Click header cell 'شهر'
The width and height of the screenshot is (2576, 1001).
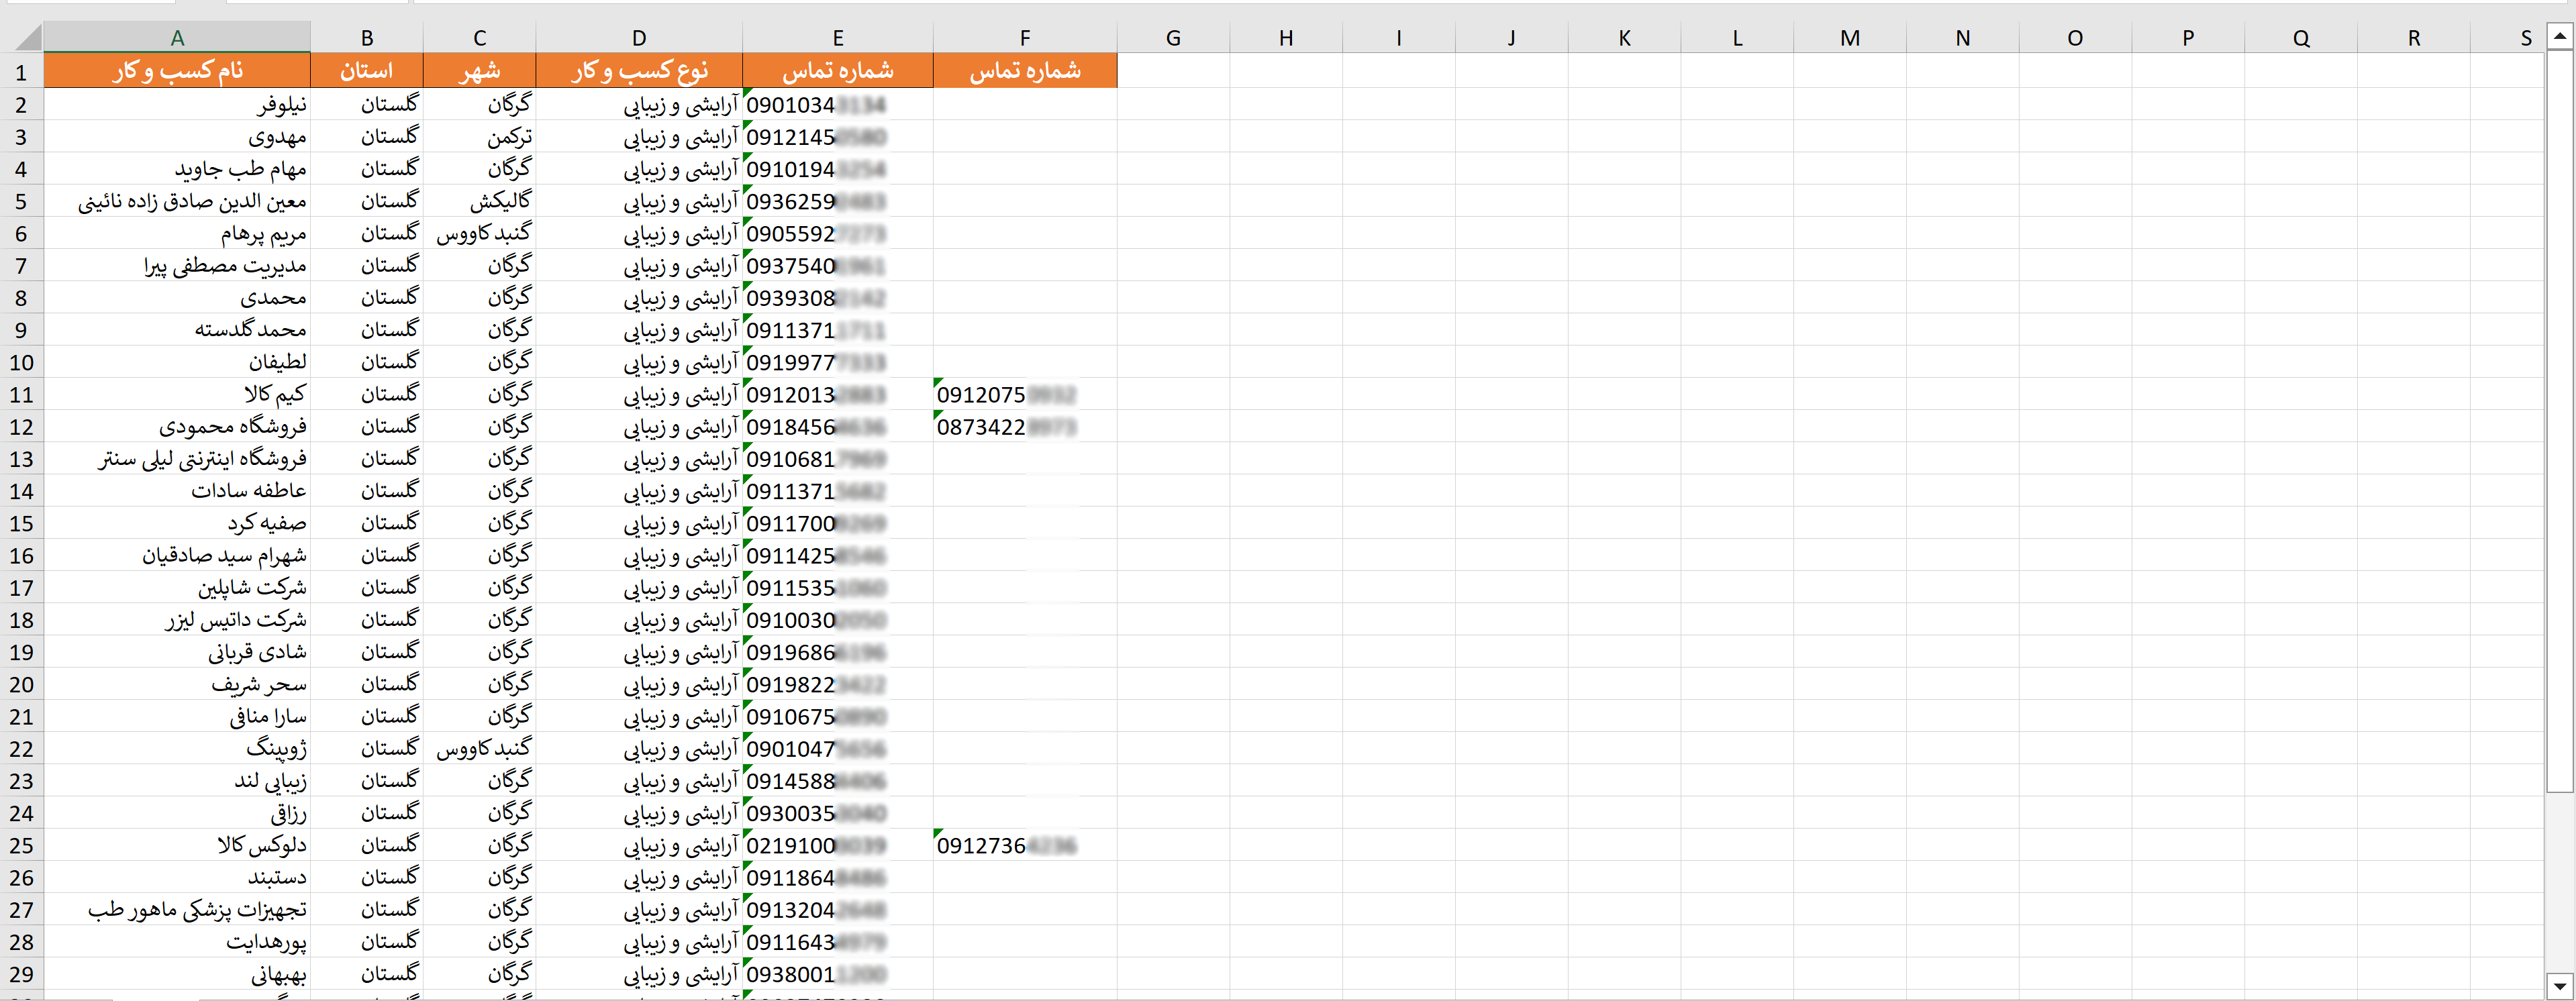click(x=480, y=71)
